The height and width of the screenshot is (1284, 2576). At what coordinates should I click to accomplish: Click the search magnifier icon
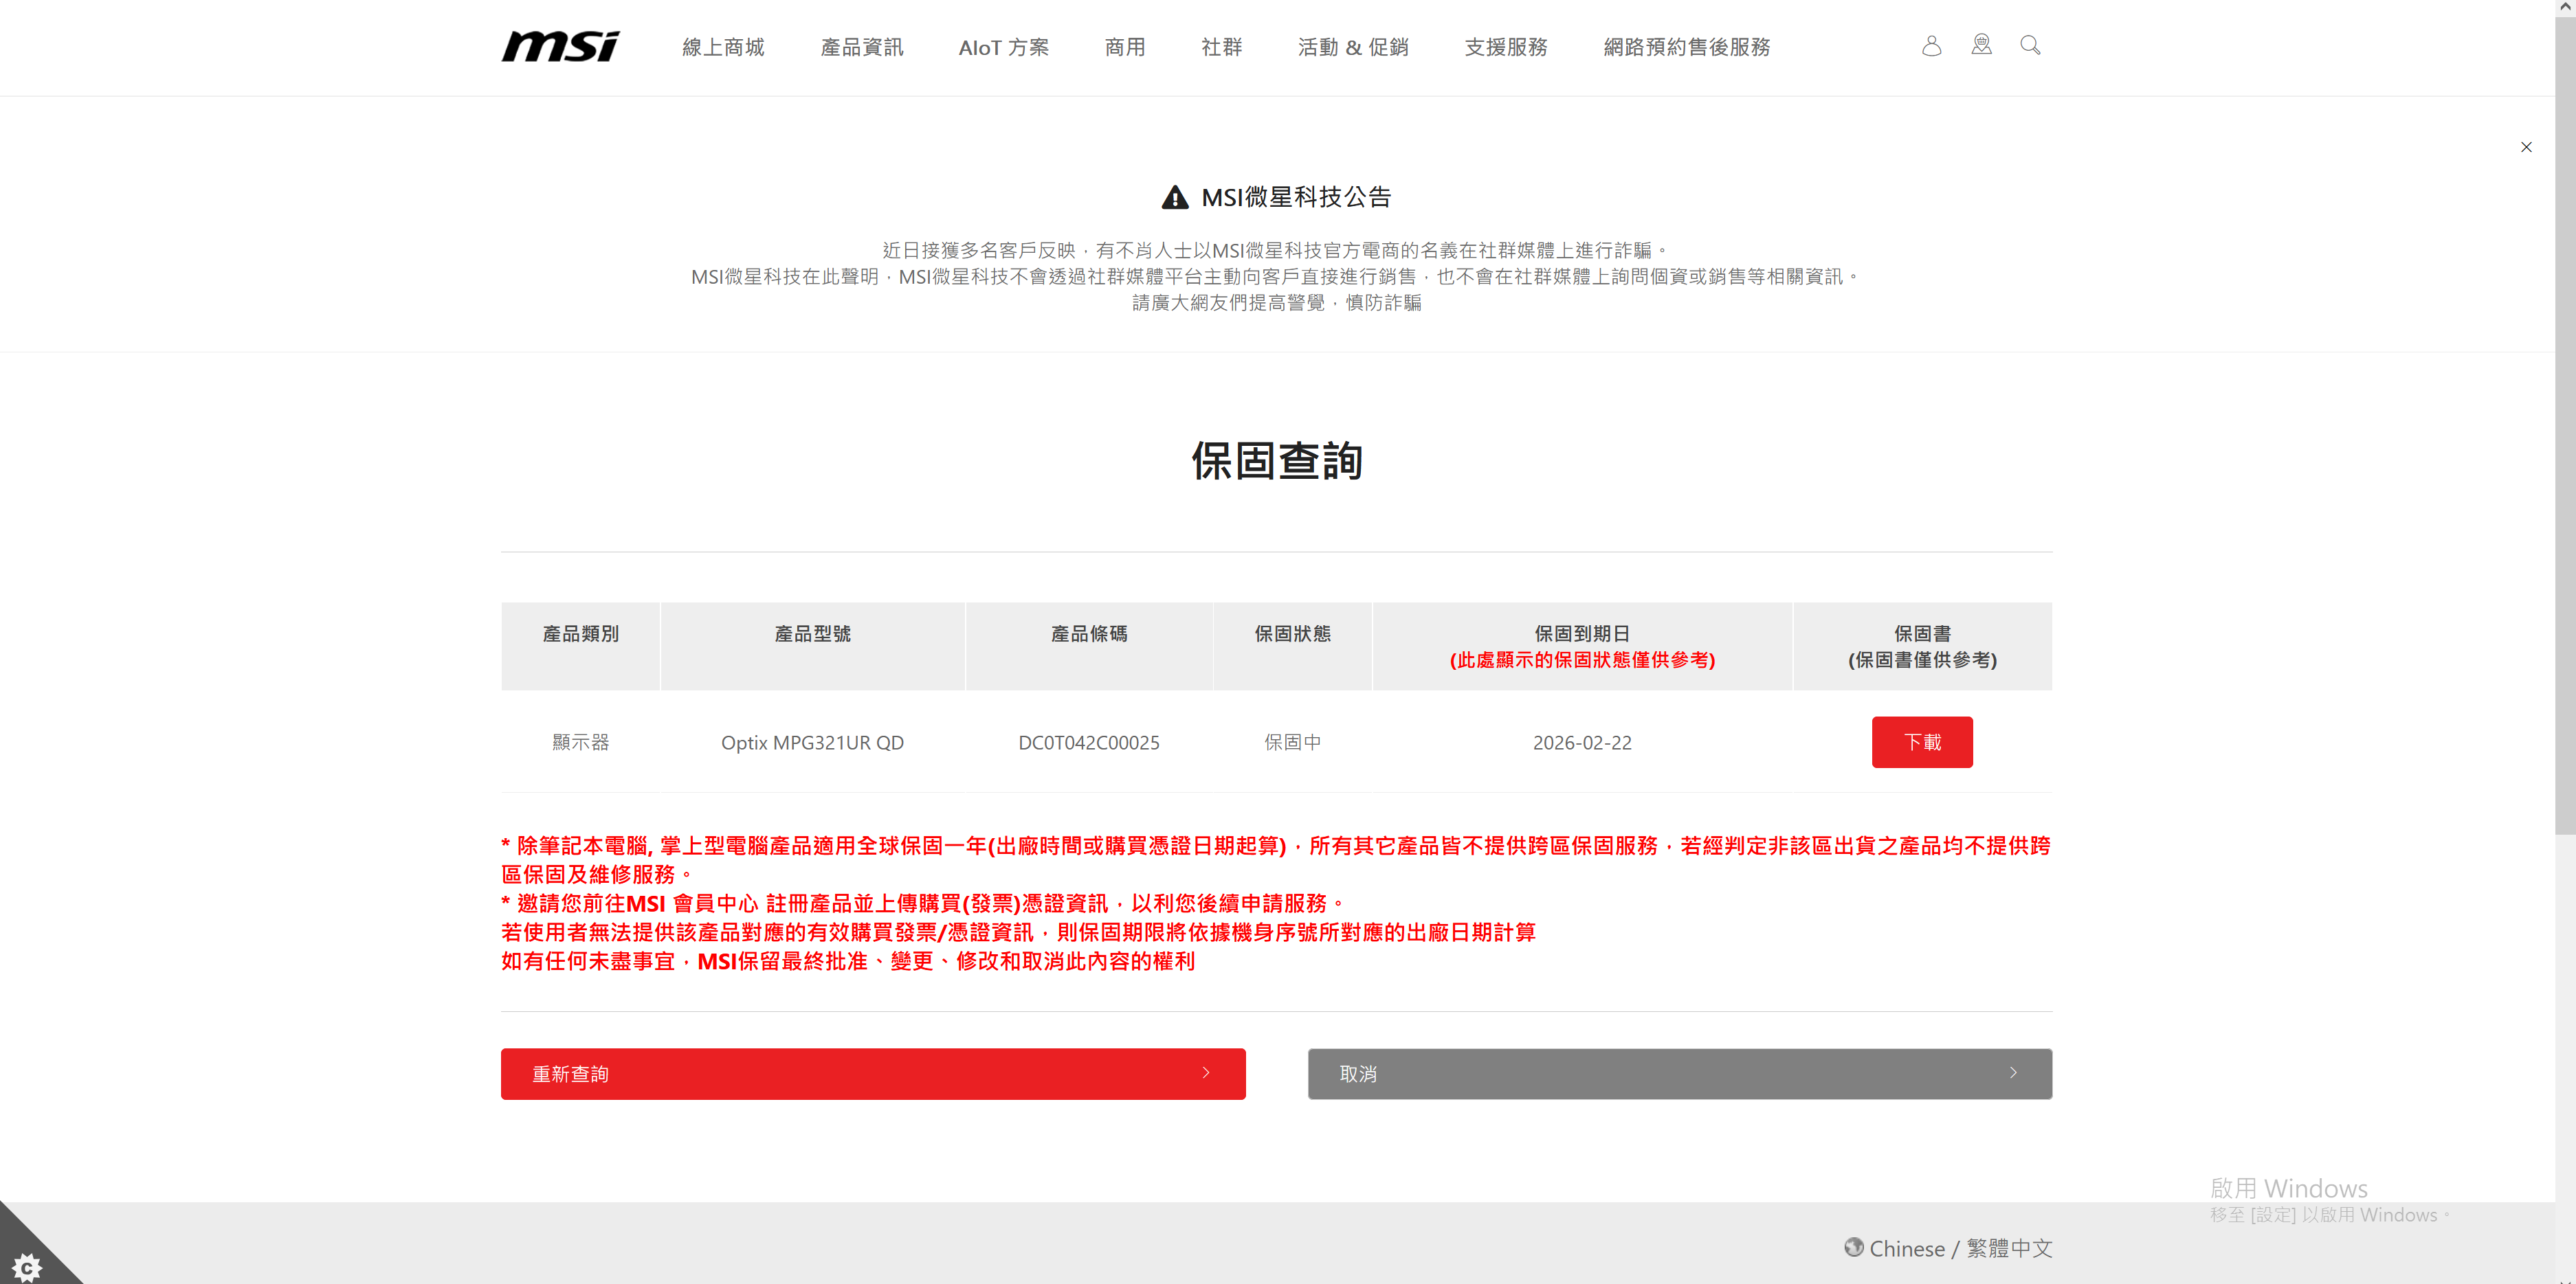tap(2030, 45)
